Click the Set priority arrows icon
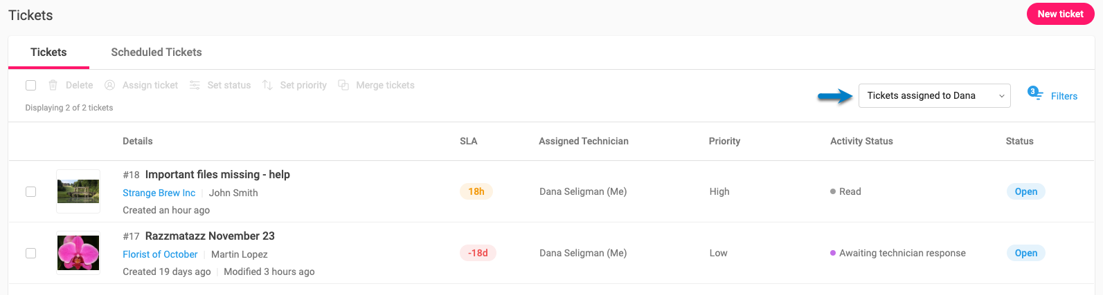This screenshot has height=295, width=1103. (x=267, y=85)
